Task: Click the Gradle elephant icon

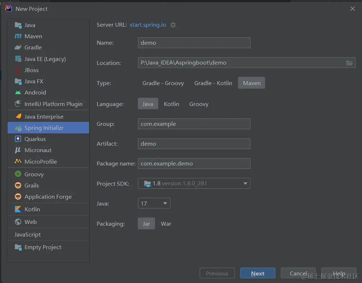Action: point(18,48)
